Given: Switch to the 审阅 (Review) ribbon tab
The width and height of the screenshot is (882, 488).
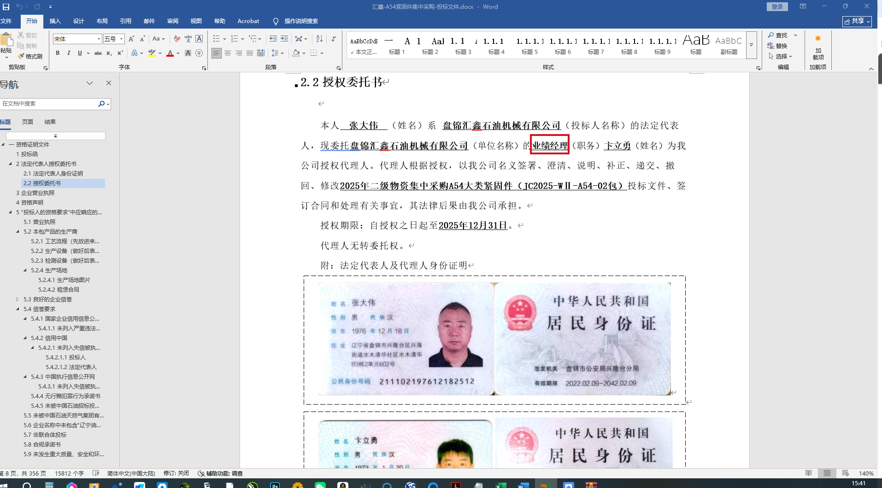Looking at the screenshot, I should [173, 21].
